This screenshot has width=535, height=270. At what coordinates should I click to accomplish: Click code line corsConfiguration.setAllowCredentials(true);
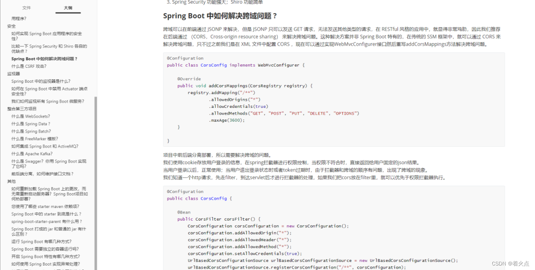[x=245, y=254]
